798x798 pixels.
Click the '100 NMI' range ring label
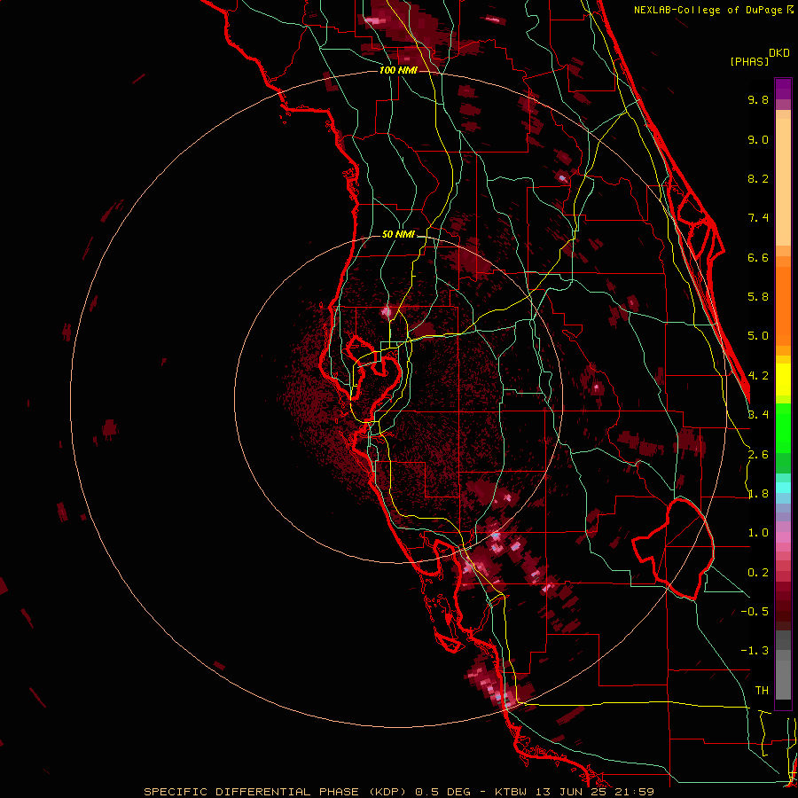pos(398,70)
